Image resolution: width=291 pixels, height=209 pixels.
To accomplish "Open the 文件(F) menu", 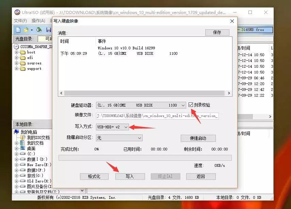I will pos(20,21).
